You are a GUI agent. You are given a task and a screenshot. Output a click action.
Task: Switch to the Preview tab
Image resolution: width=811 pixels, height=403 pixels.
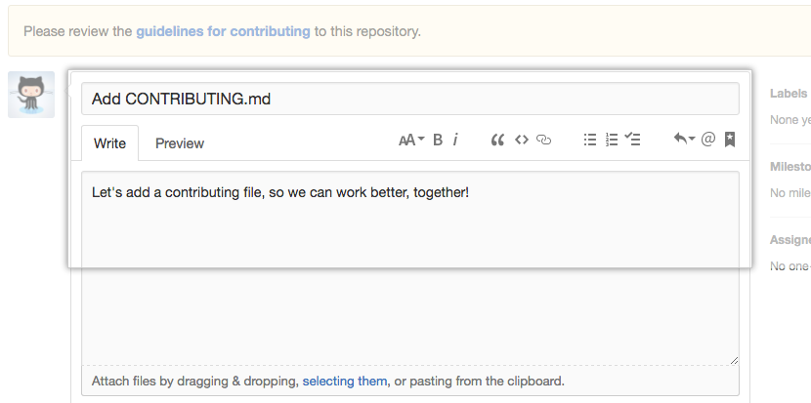click(x=180, y=143)
